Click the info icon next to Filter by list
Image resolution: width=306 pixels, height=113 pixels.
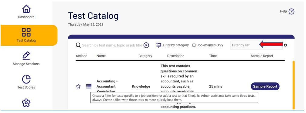point(285,45)
